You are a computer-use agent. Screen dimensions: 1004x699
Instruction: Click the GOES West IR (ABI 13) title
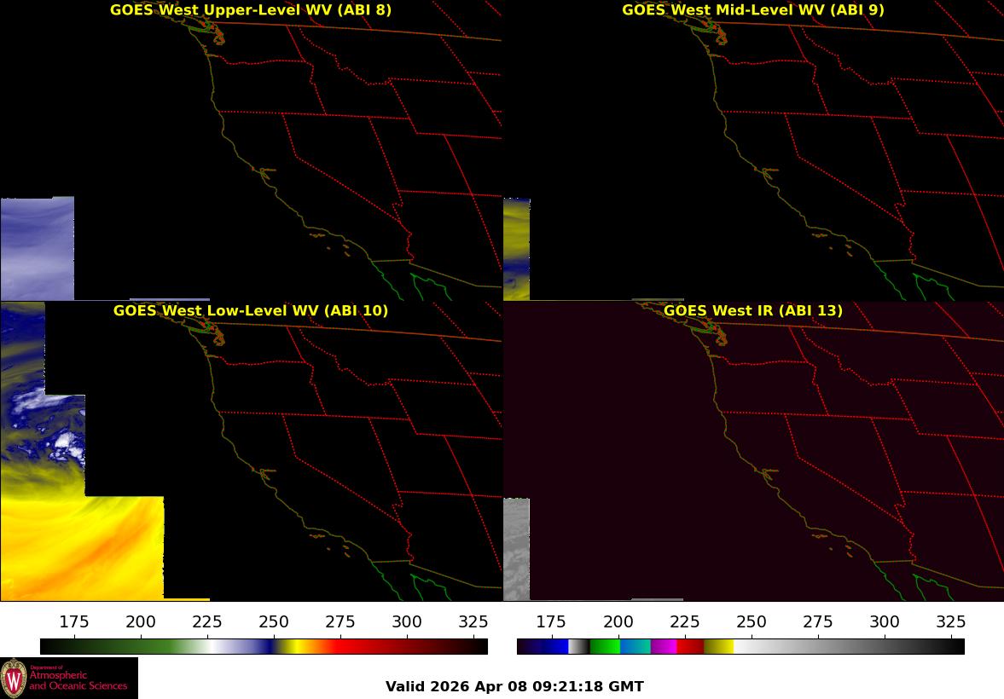point(753,310)
